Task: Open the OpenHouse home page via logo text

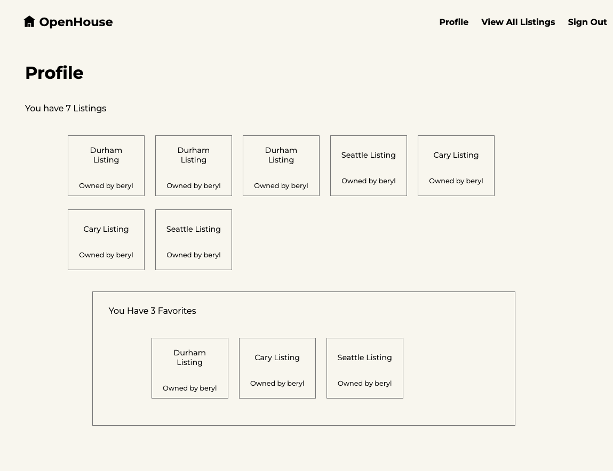Action: (x=76, y=22)
